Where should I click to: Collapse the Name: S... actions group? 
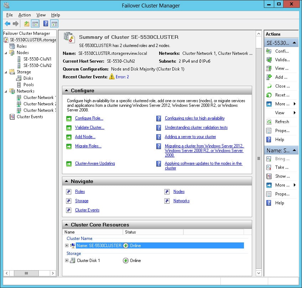(294, 150)
